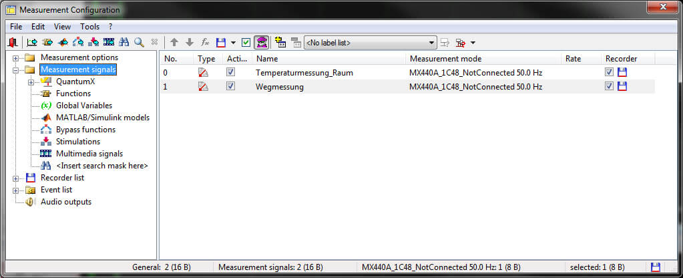The height and width of the screenshot is (278, 683).
Task: Click the stimulation toolbar icon
Action: click(93, 42)
